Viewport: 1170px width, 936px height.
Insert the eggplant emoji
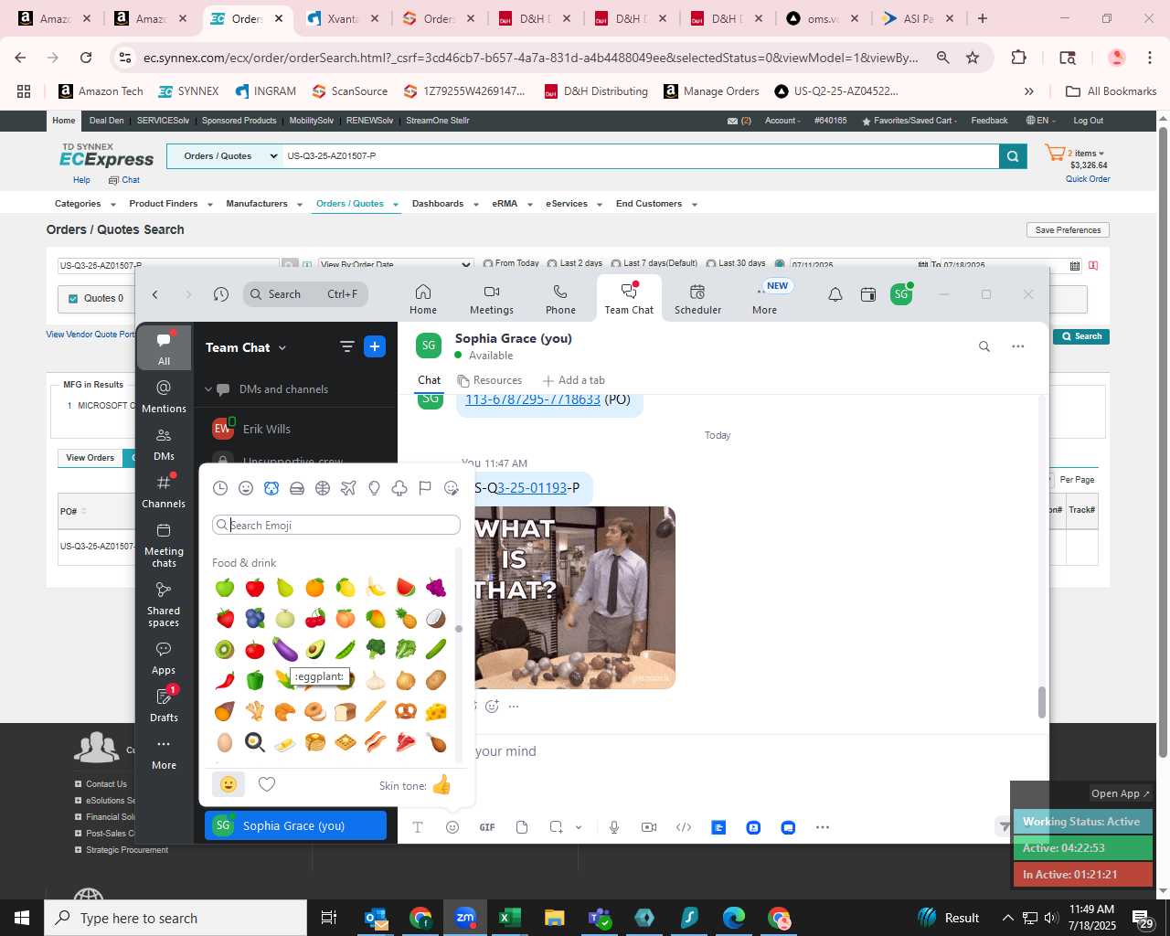tap(285, 649)
